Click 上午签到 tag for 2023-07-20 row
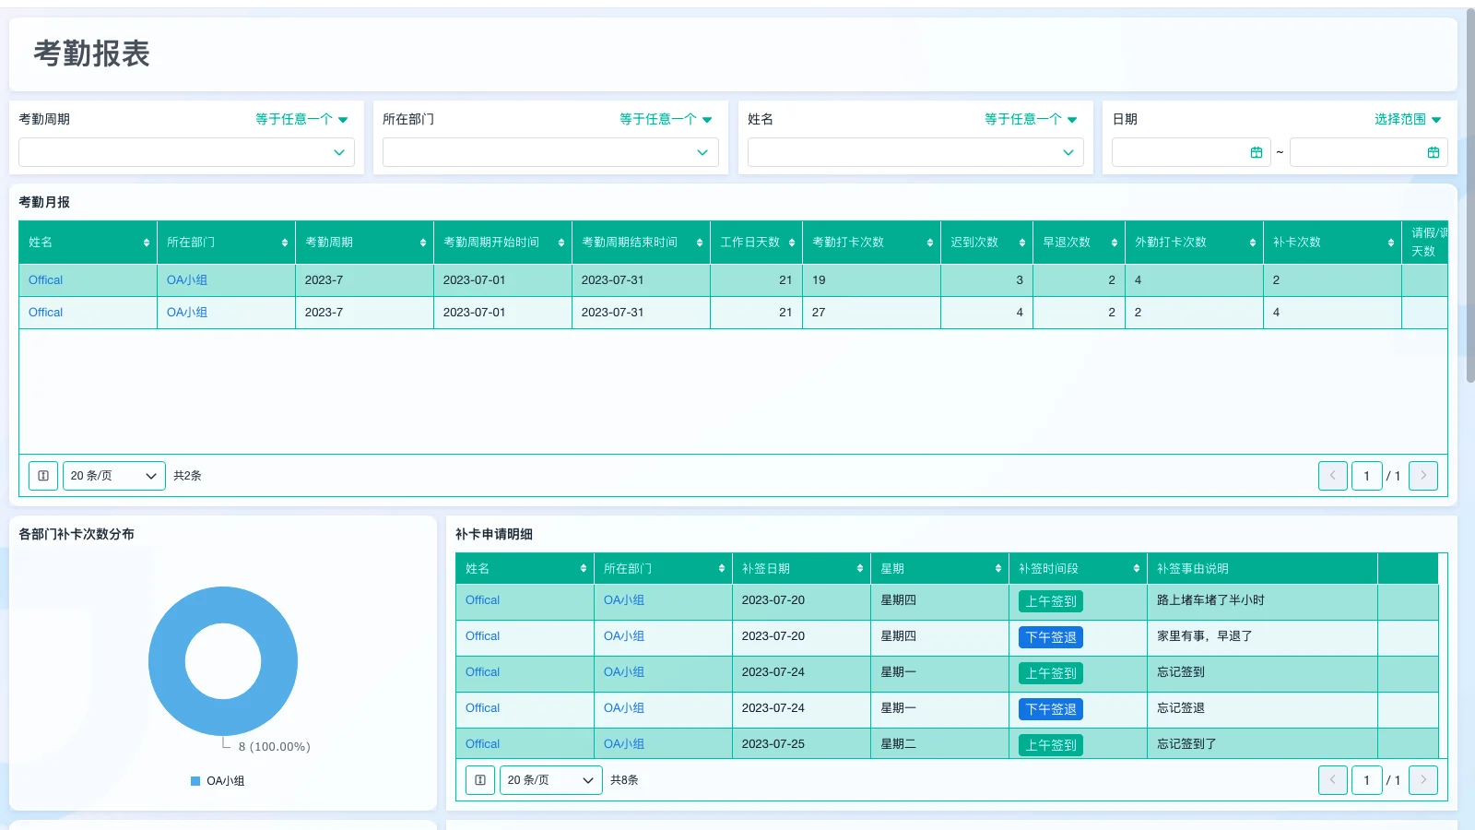The width and height of the screenshot is (1475, 830). (1051, 601)
